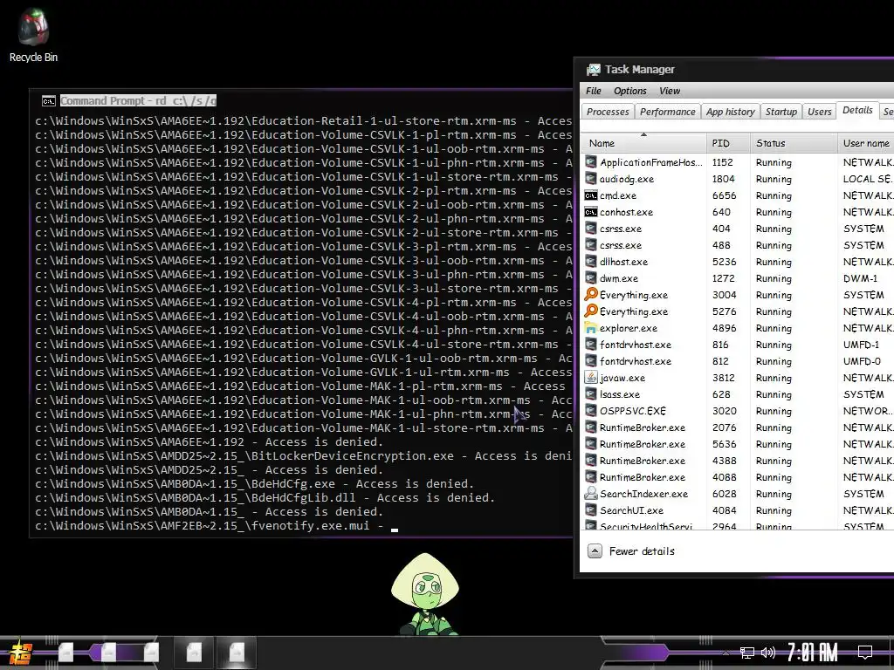Select the audiodg.exe process icon

(x=591, y=179)
